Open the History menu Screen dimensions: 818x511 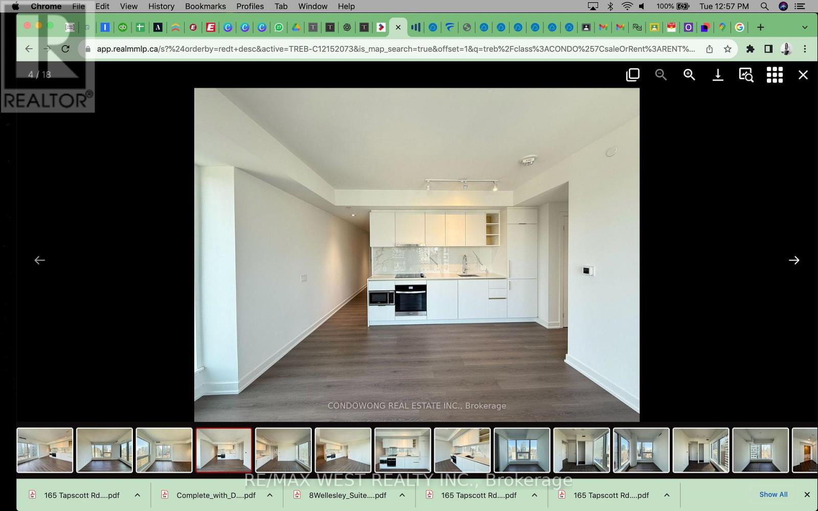coord(161,6)
